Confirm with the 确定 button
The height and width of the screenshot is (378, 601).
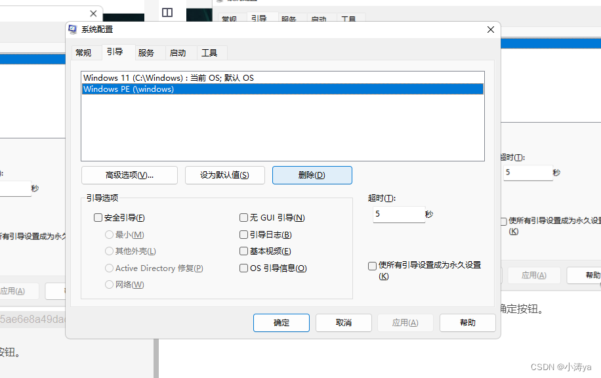click(281, 323)
